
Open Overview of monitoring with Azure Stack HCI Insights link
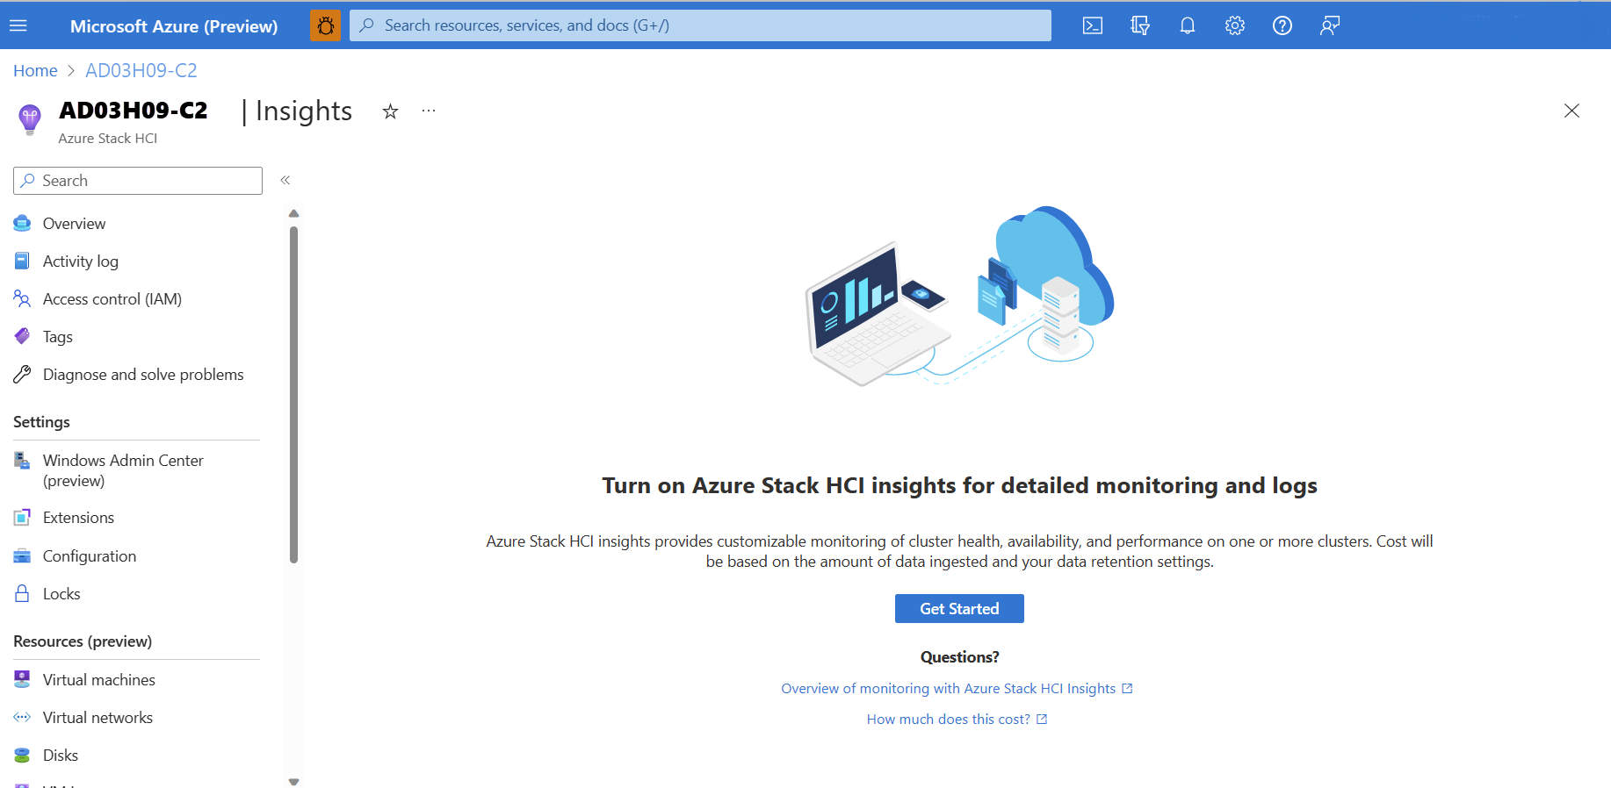click(x=949, y=689)
